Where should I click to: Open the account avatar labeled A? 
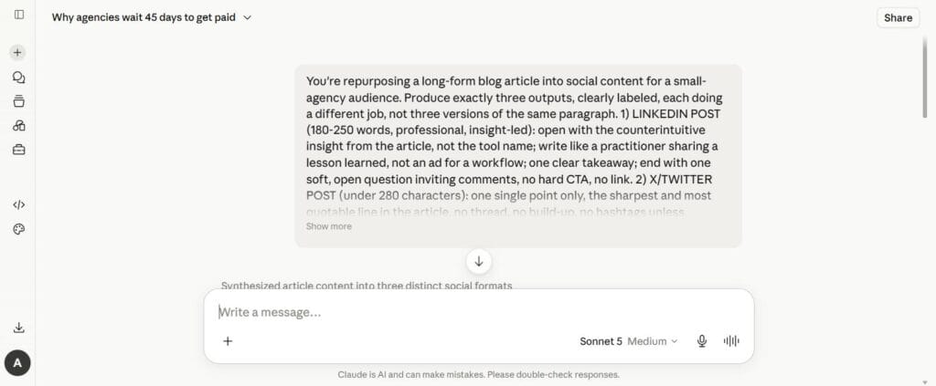[x=17, y=363]
